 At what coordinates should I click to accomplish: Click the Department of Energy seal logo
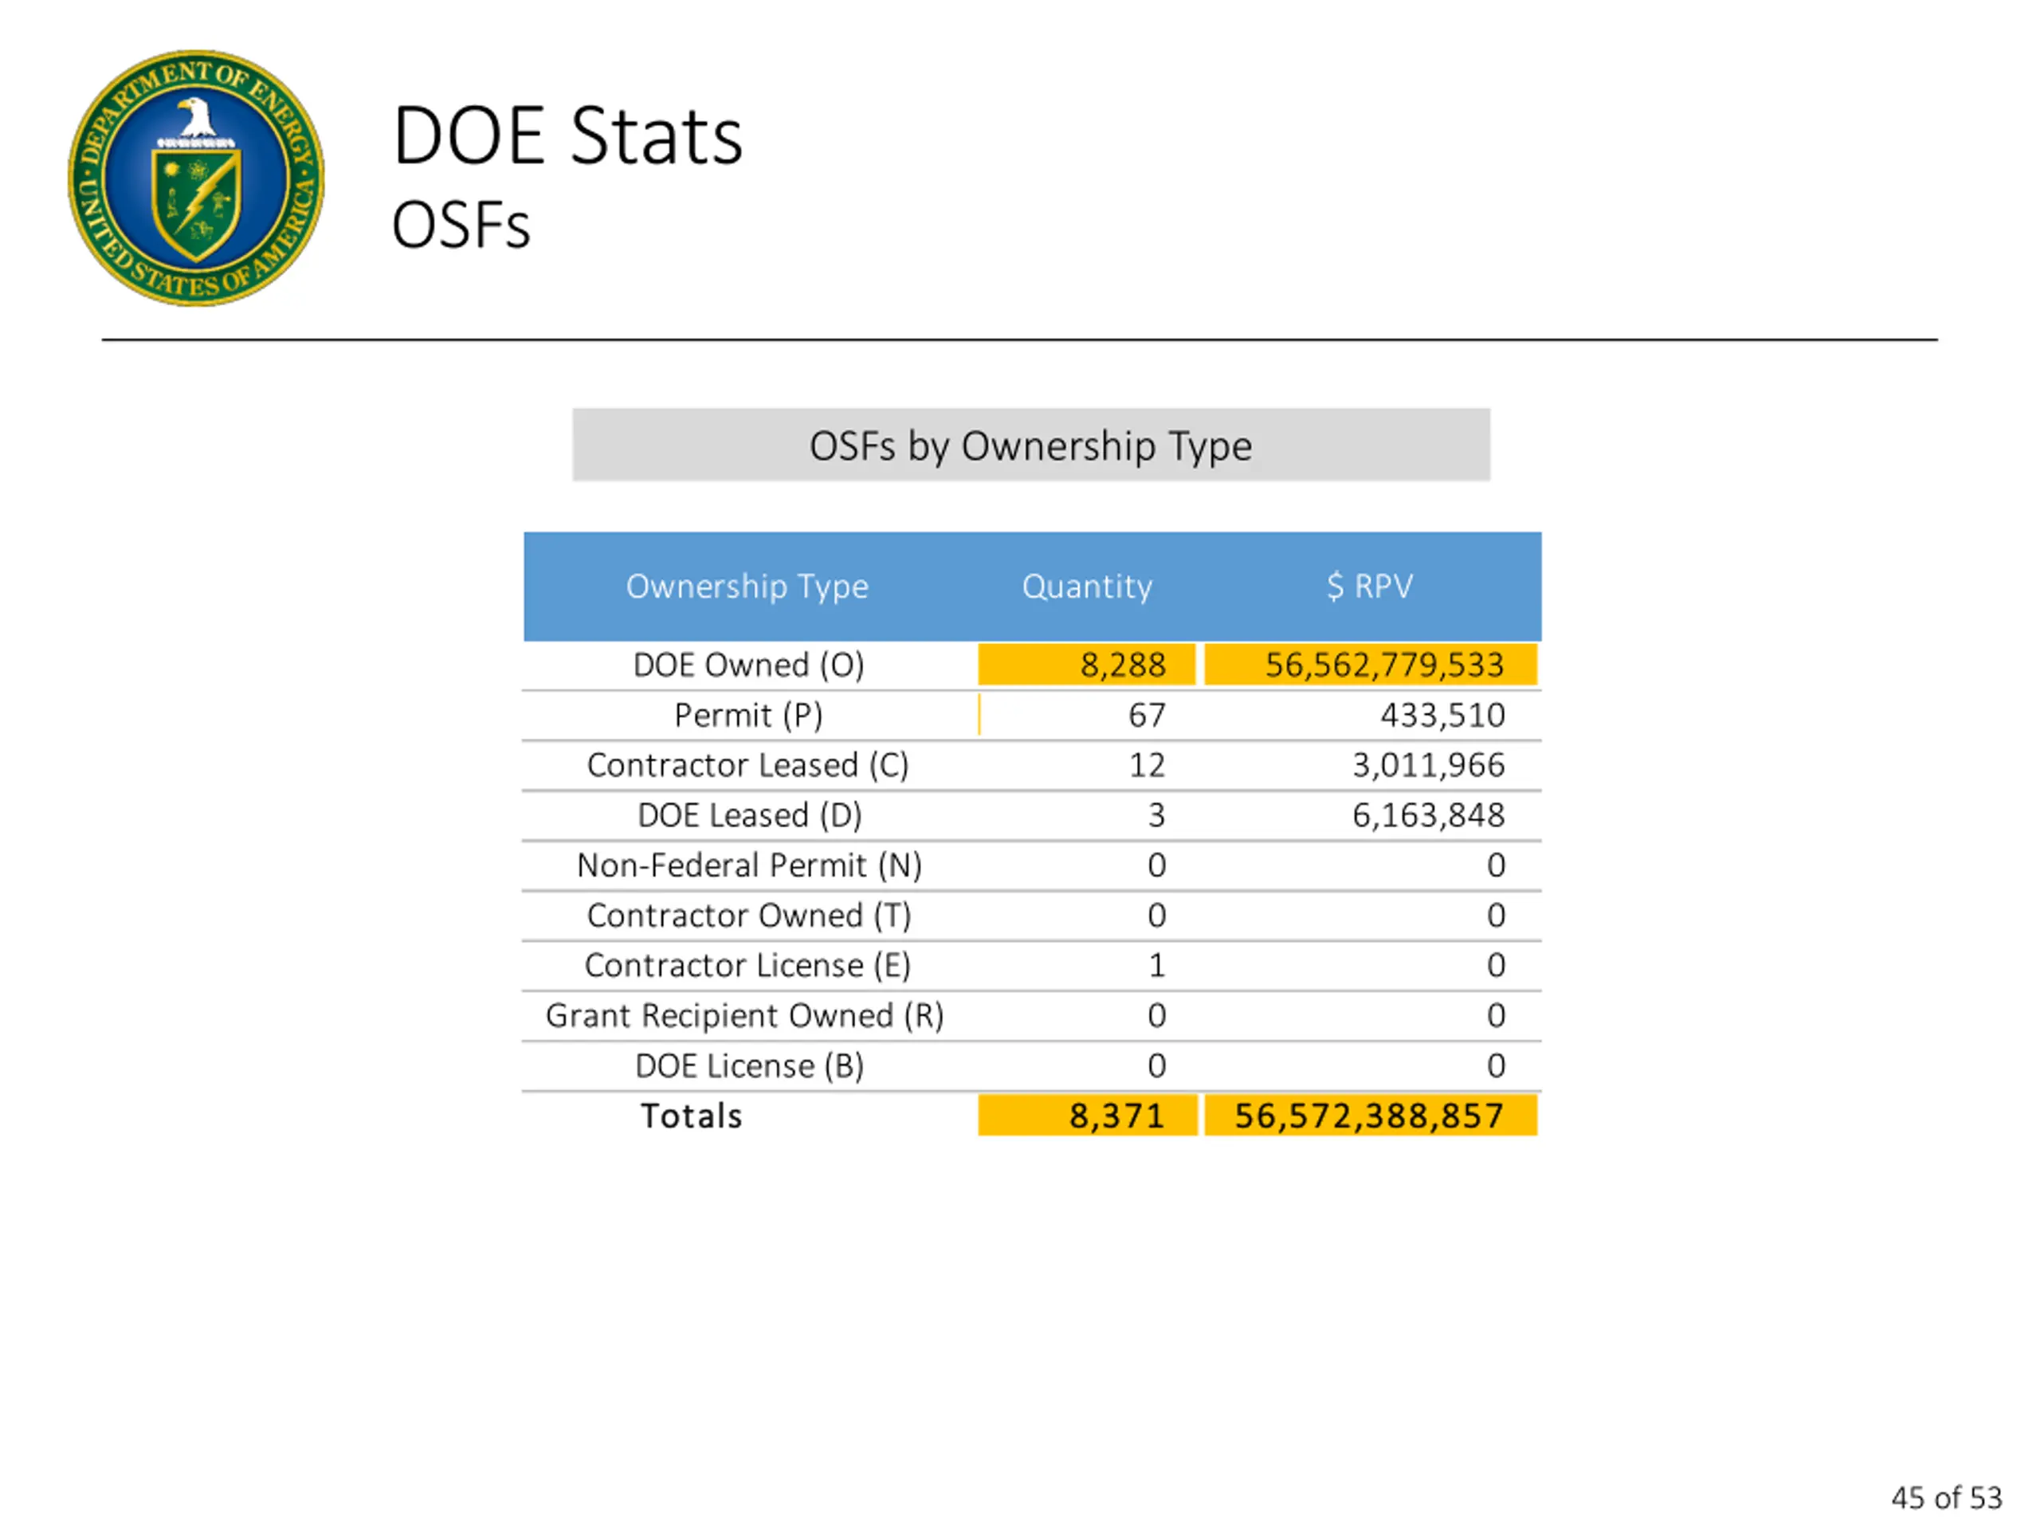pos(197,178)
